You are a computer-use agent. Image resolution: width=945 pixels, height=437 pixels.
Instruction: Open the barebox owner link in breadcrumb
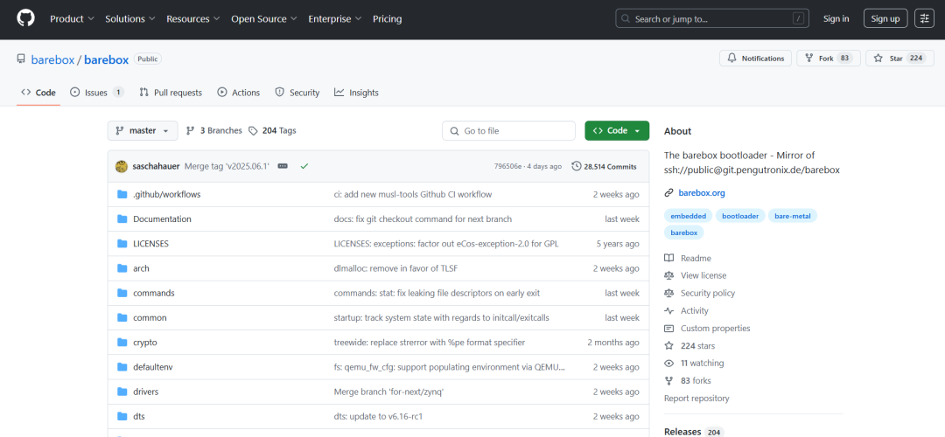point(53,59)
